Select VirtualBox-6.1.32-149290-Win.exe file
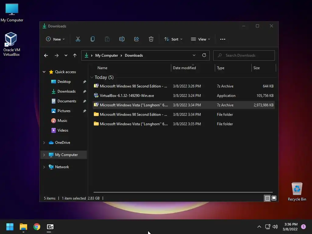Image resolution: width=312 pixels, height=234 pixels. click(184, 95)
